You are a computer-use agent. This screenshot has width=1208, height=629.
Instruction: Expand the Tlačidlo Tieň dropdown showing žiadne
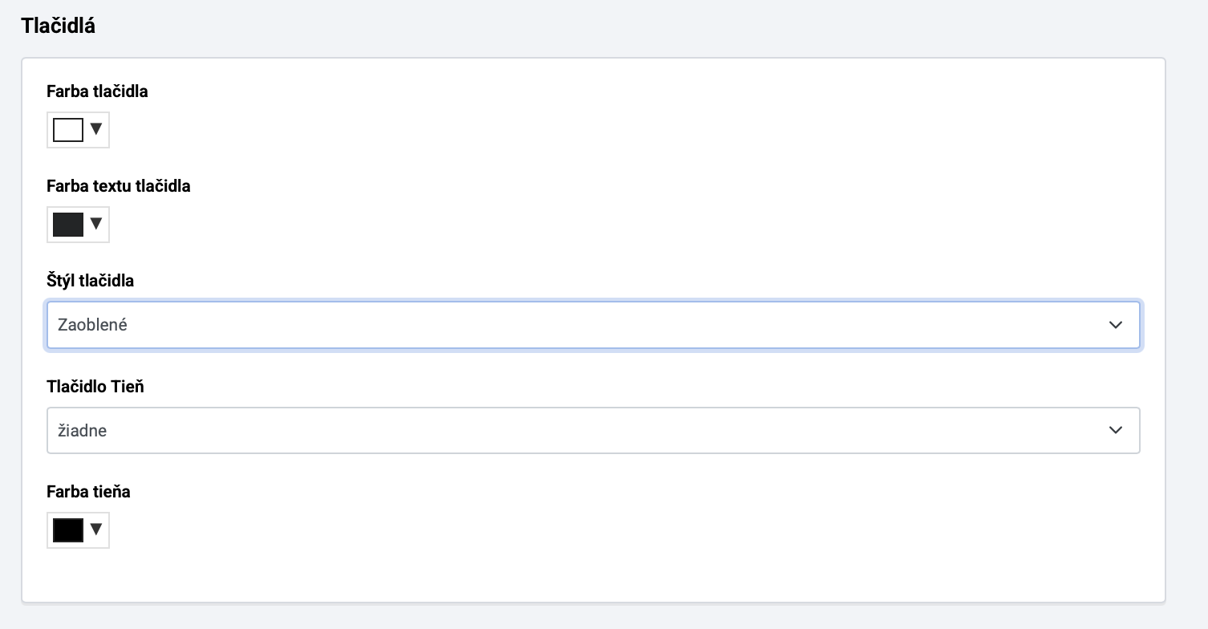[x=594, y=431]
